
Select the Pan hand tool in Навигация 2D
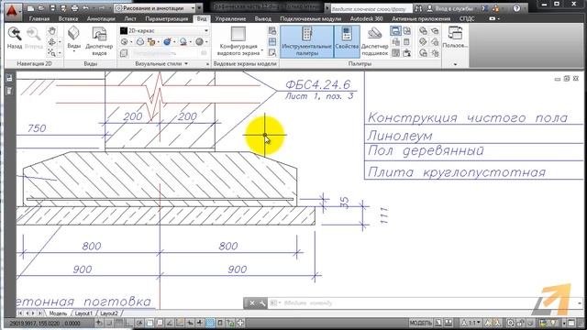tap(52, 31)
